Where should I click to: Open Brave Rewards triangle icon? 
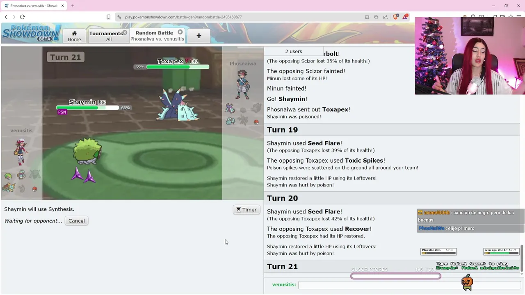(x=405, y=17)
